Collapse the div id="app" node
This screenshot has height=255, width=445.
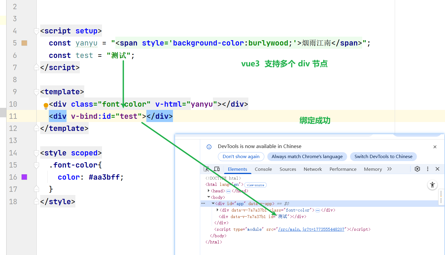[x=213, y=204]
